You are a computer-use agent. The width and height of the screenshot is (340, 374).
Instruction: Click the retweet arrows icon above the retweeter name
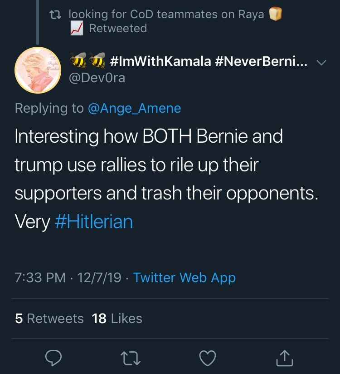point(56,14)
